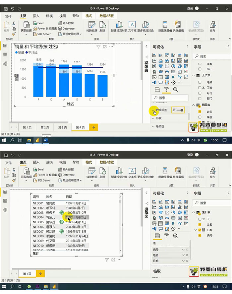The height and width of the screenshot is (294, 232).
Task: Select funnel visual in the 16-2 visualization pane
Action: pyautogui.click(x=161, y=213)
